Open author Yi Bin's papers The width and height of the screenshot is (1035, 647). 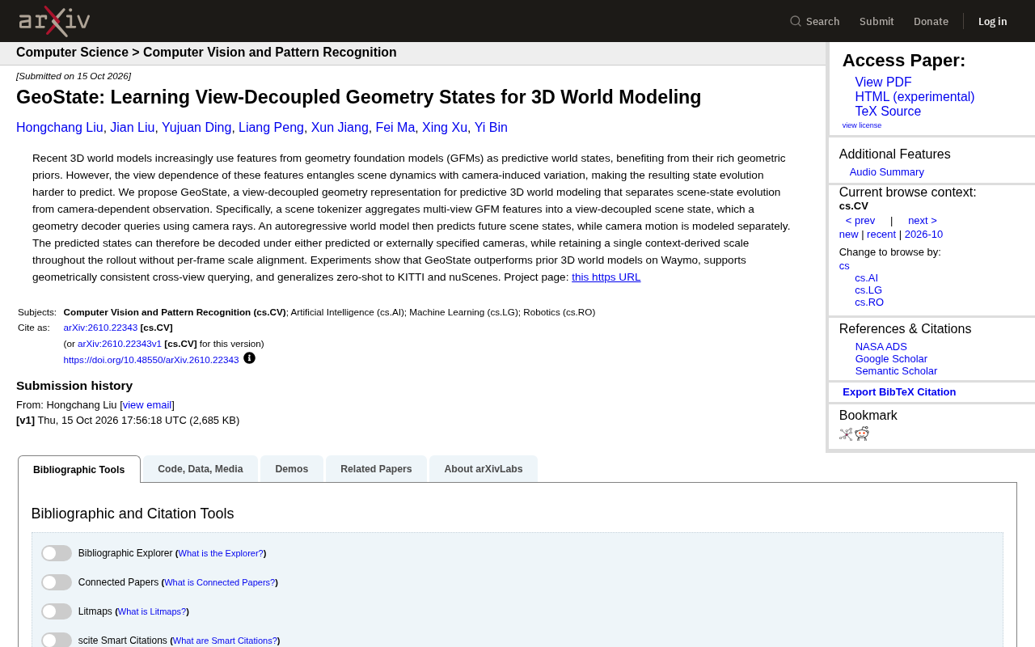pyautogui.click(x=491, y=128)
